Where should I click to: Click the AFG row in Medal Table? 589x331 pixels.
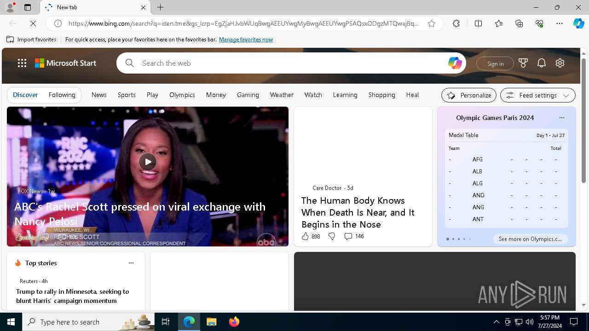pyautogui.click(x=506, y=160)
